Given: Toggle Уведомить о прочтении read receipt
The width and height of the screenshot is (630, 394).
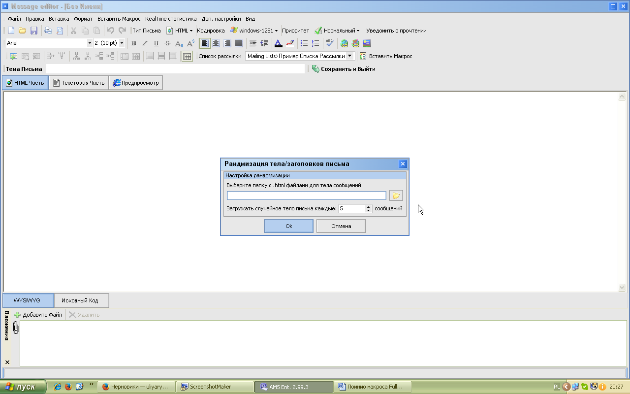Looking at the screenshot, I should coord(396,31).
